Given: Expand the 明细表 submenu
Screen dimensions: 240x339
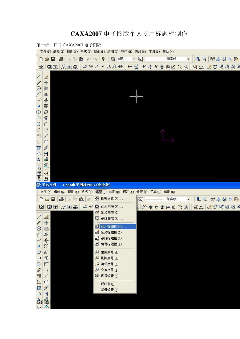Looking at the screenshot, I should pyautogui.click(x=115, y=284).
